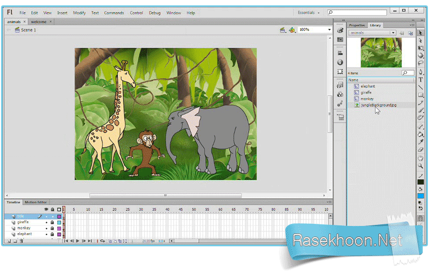Select the Selection arrow tool
This screenshot has width=429, height=272.
(420, 33)
